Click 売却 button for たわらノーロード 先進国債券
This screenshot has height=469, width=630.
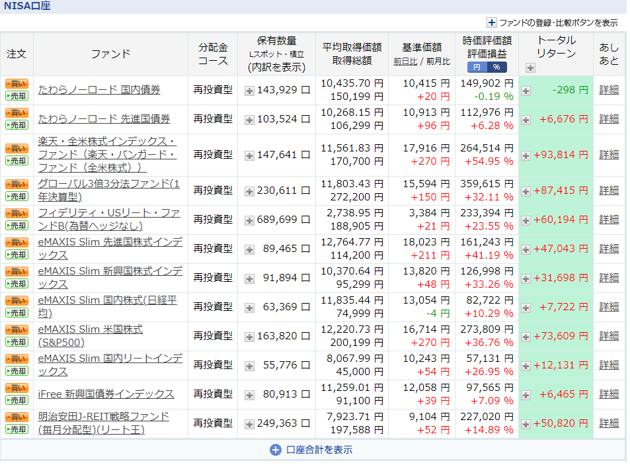coord(17,125)
